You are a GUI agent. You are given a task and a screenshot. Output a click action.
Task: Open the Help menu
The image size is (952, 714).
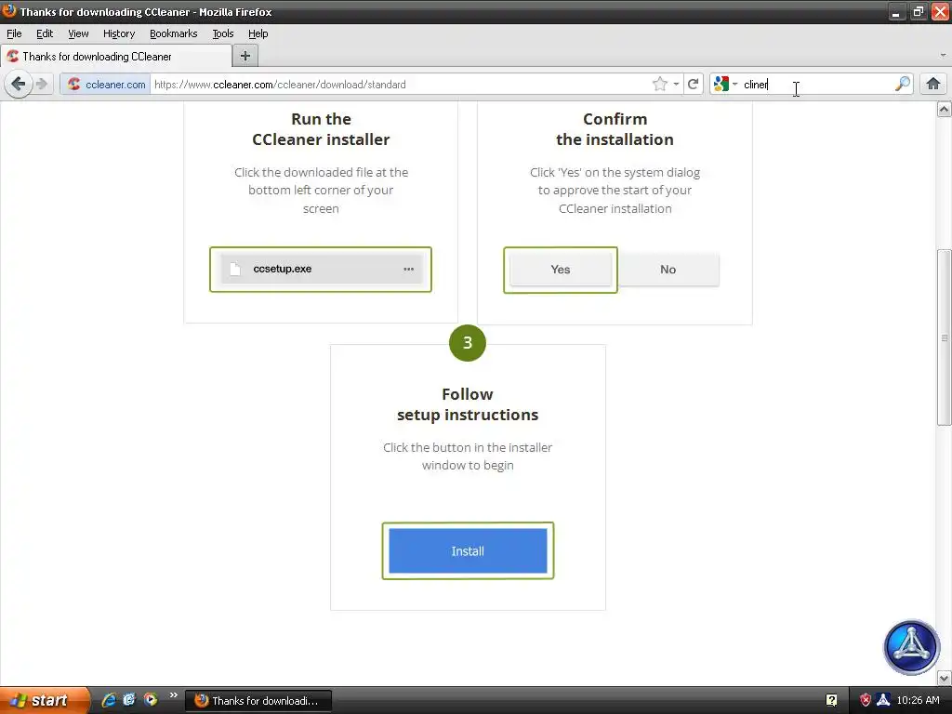(x=258, y=33)
